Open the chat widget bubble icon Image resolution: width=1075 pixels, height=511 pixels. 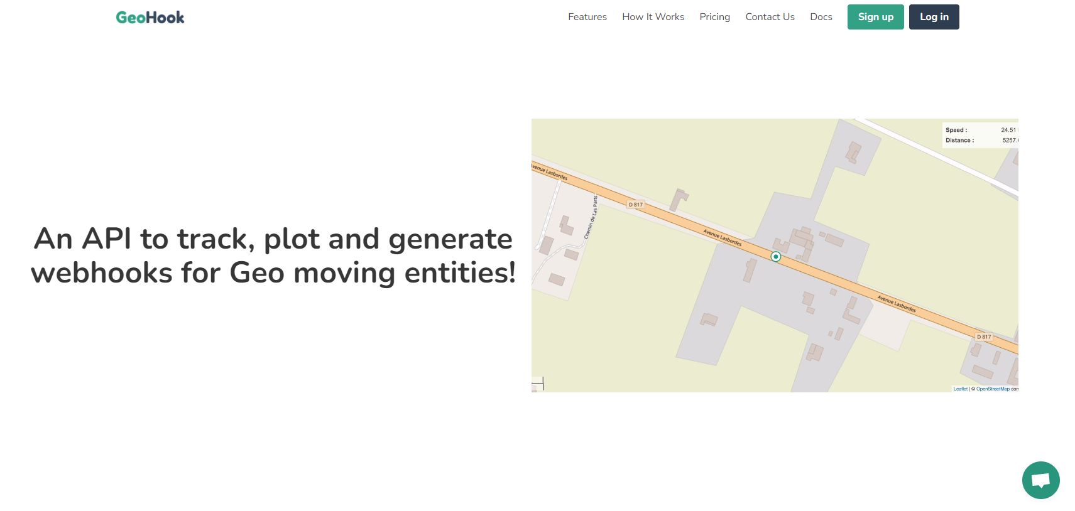[1041, 480]
